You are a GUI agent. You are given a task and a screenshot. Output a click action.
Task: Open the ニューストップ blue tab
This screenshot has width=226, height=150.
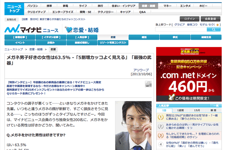[14, 9]
